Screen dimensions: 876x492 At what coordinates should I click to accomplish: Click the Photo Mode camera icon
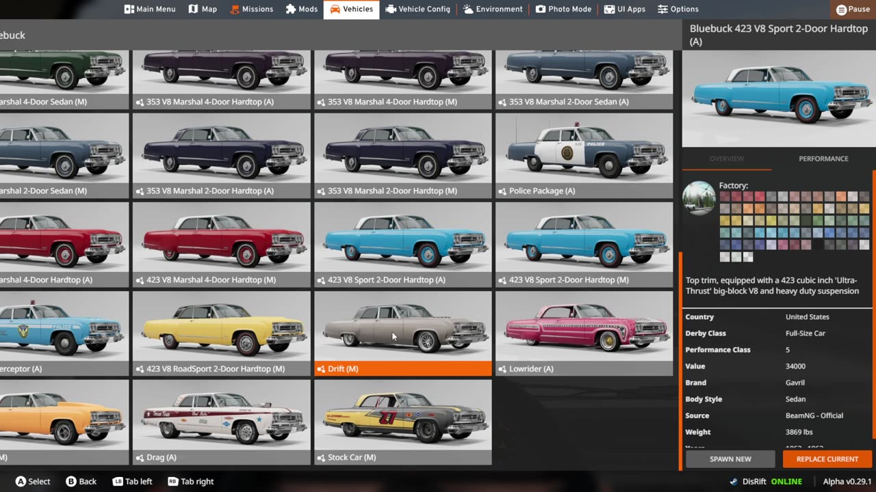(x=541, y=10)
